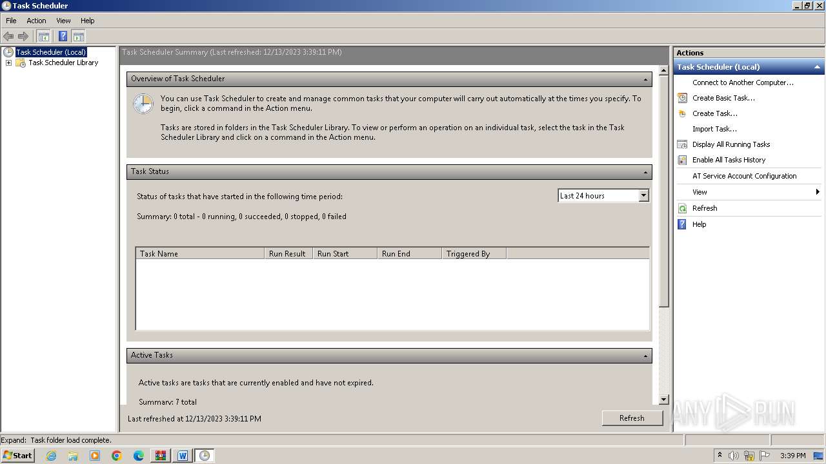Click the Task Scheduler Library folder icon
Image resolution: width=826 pixels, height=464 pixels.
tap(21, 63)
